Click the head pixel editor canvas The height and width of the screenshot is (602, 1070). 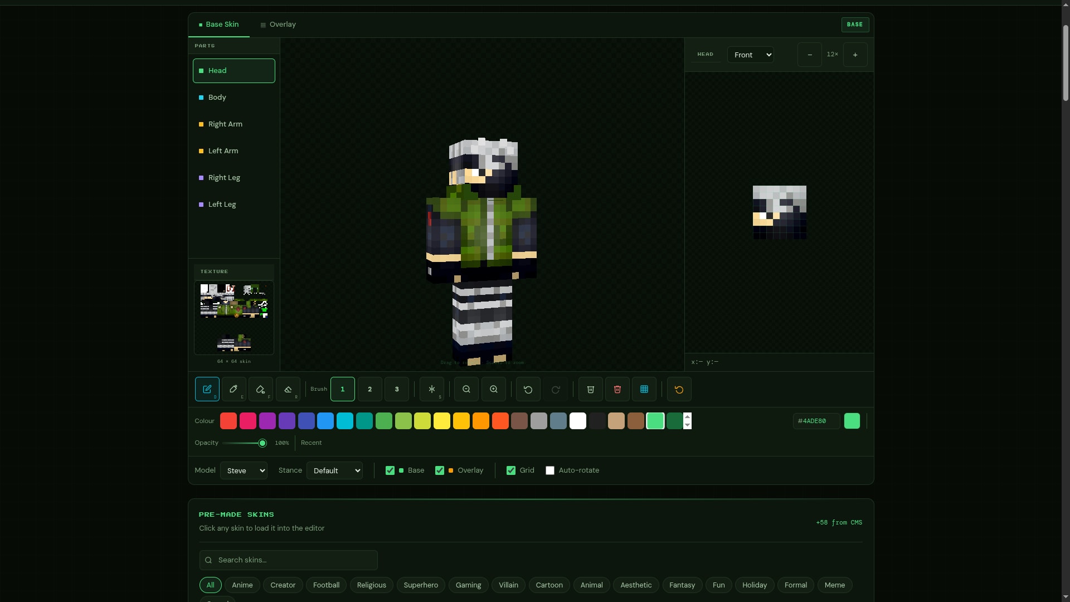tap(779, 212)
